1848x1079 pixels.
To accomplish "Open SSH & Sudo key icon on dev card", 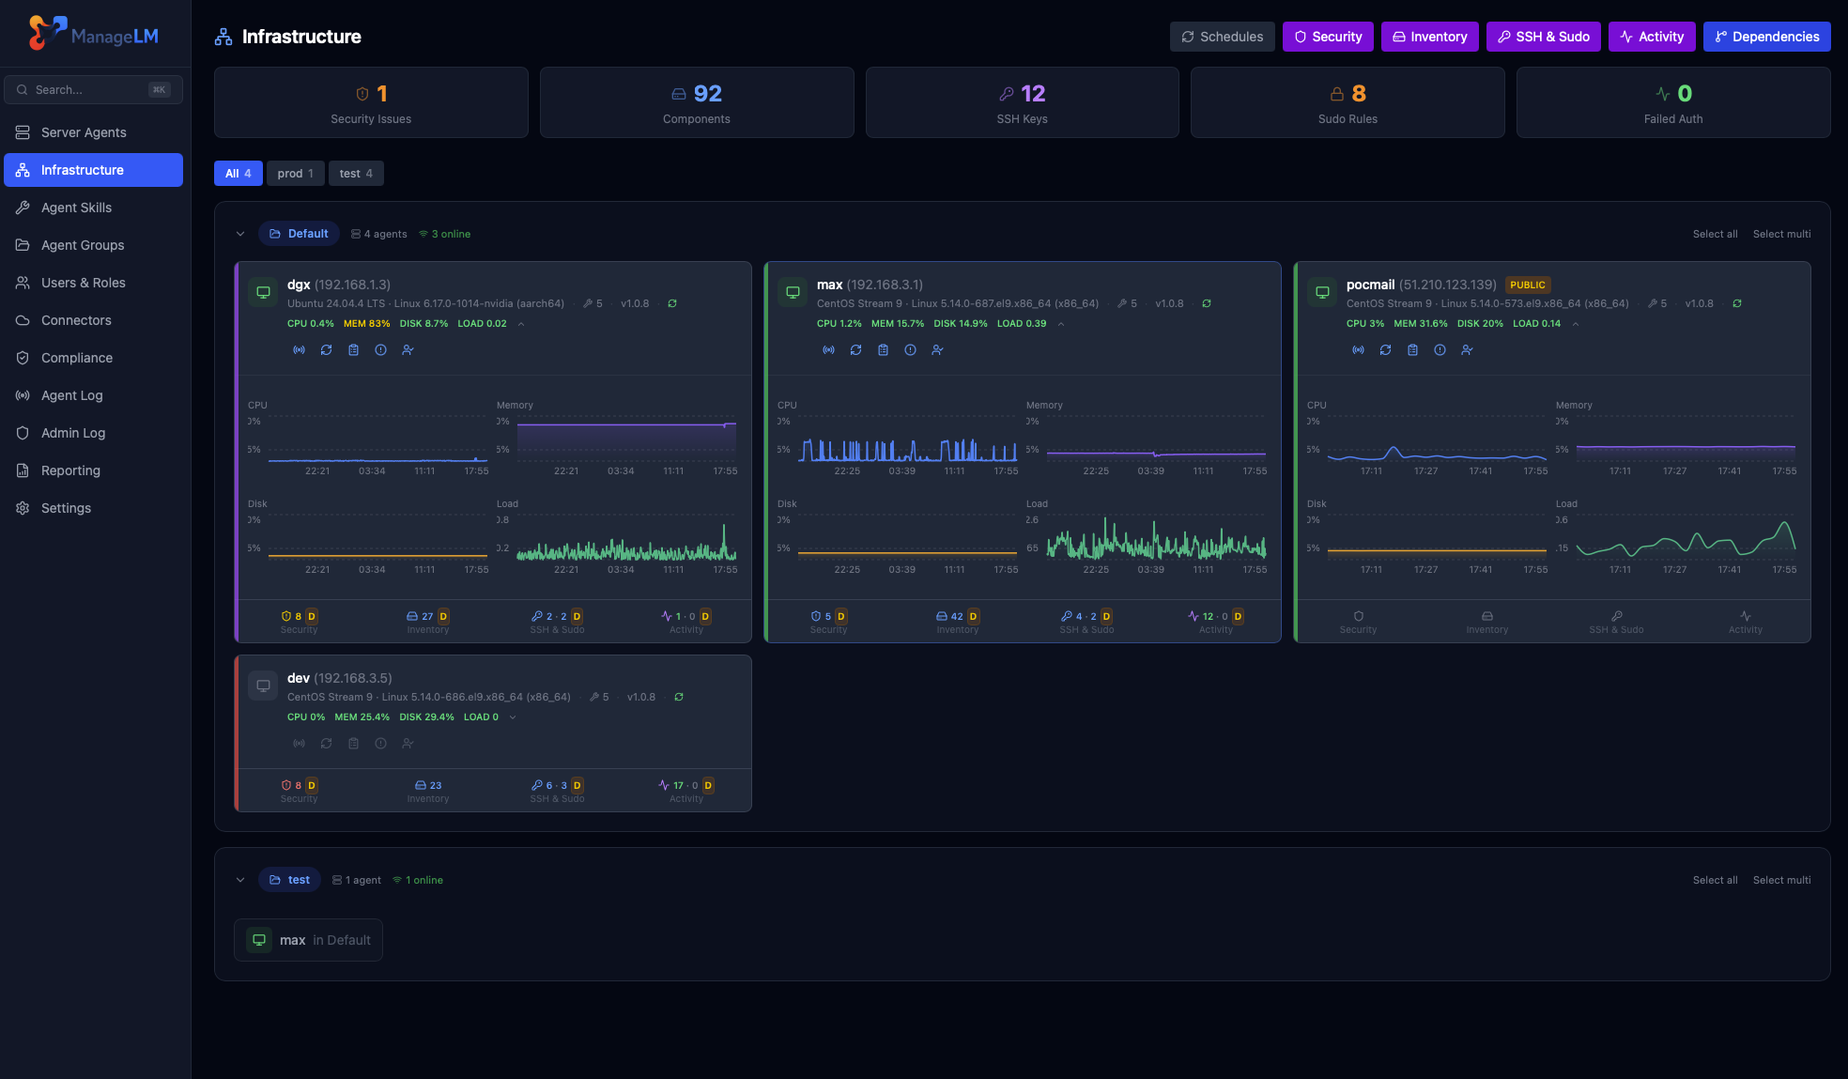I will [x=535, y=785].
